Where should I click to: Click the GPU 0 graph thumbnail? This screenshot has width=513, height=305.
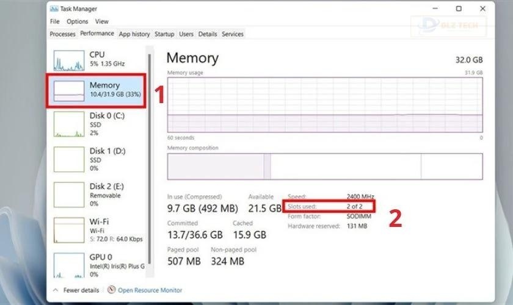68,265
